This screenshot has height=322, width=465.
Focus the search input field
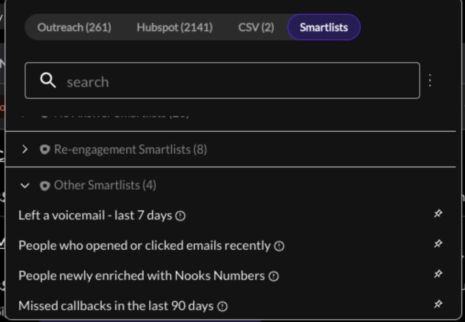(x=222, y=80)
